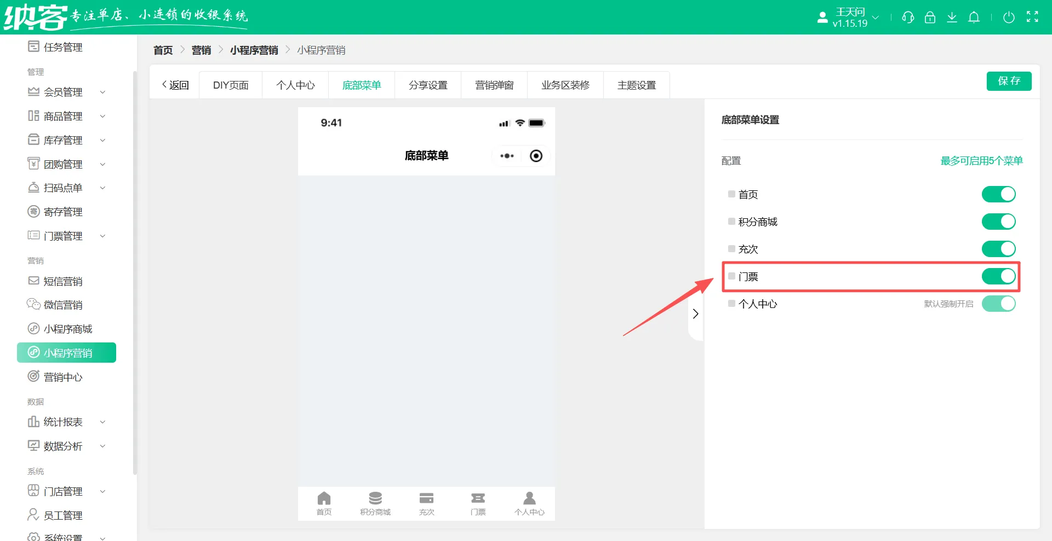
Task: Click the 积分商城 icon in the bottom menu preview
Action: (x=375, y=498)
